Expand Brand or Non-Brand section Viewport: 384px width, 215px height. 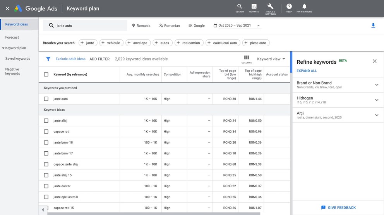click(377, 85)
